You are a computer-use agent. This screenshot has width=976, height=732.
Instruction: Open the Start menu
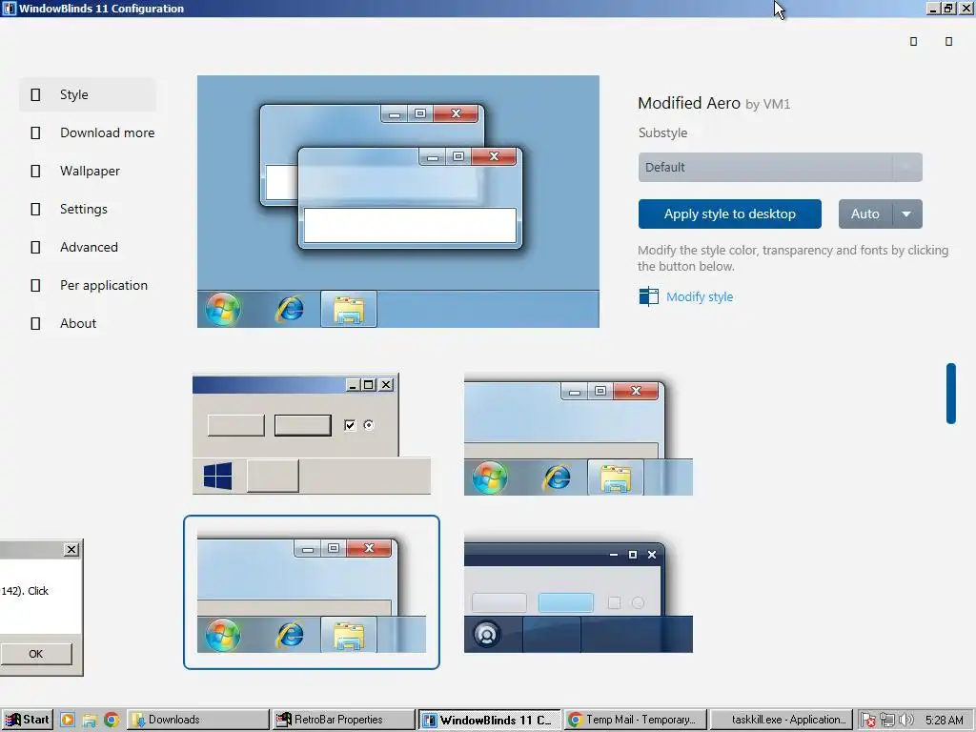[x=27, y=720]
